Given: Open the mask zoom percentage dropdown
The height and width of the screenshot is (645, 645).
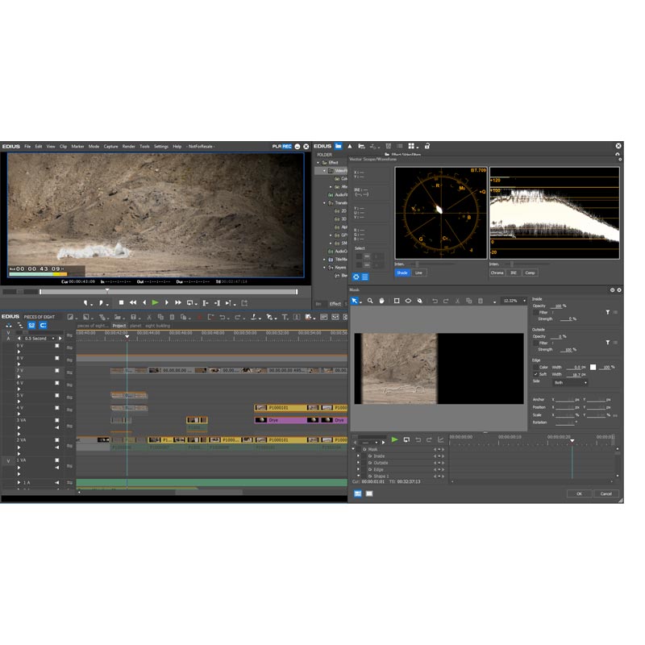Looking at the screenshot, I should coord(514,301).
